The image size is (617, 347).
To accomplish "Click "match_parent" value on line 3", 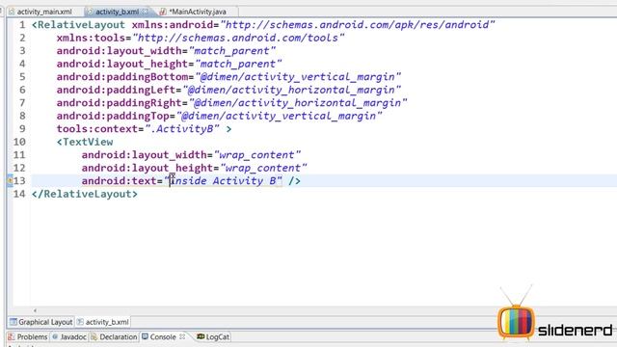I will (x=232, y=51).
